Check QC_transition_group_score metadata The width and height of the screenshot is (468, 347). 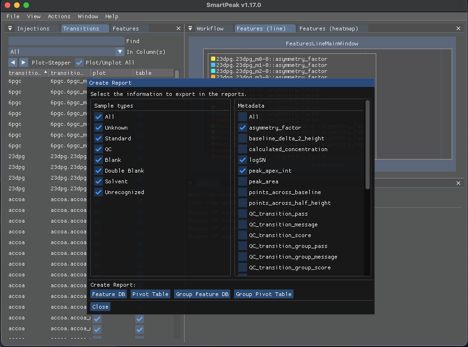[x=242, y=267]
